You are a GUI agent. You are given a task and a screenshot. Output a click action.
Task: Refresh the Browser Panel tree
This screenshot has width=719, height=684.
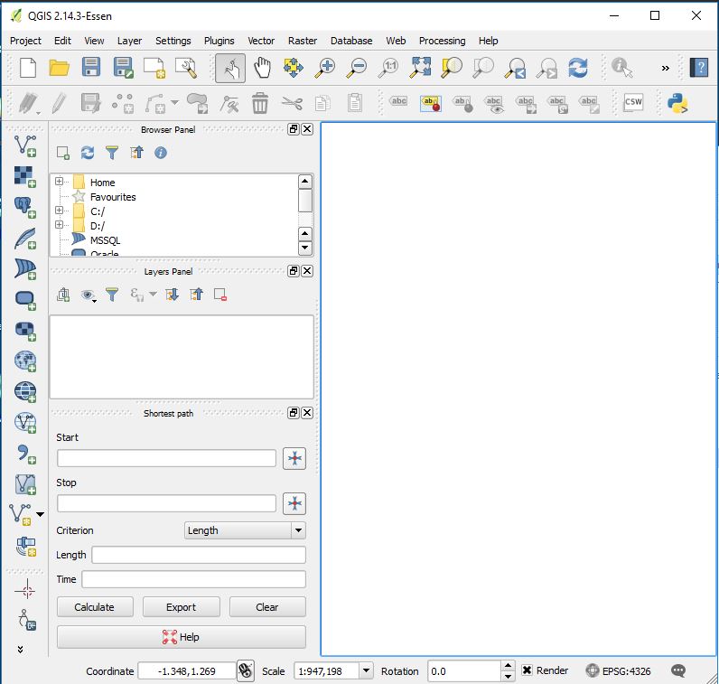coord(87,153)
